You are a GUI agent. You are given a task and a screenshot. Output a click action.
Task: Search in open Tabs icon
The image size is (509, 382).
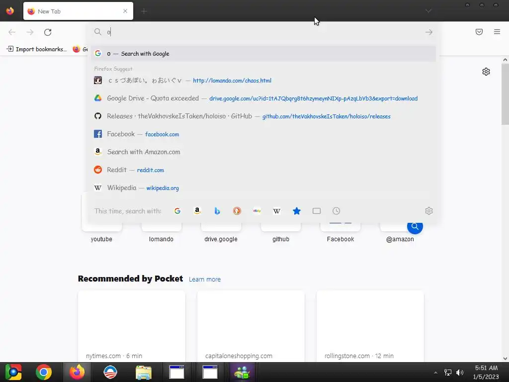317,211
